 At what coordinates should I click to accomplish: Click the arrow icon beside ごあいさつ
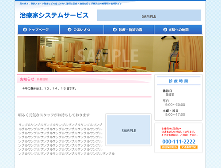click(69, 30)
